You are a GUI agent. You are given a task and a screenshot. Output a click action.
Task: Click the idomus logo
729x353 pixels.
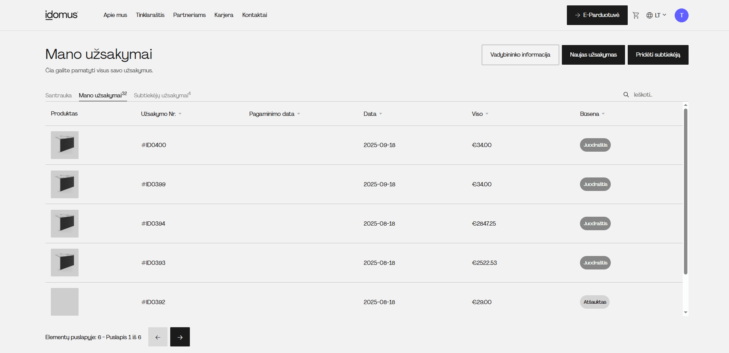coord(62,15)
